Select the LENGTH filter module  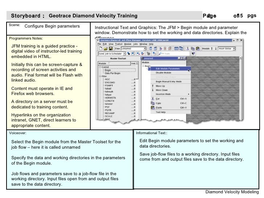click(x=110, y=101)
